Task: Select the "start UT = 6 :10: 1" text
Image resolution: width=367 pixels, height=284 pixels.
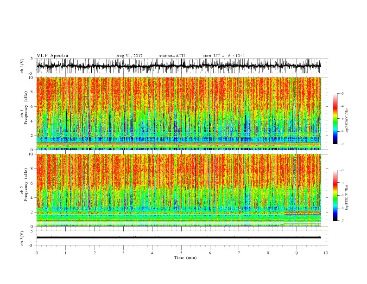Action: [x=223, y=56]
